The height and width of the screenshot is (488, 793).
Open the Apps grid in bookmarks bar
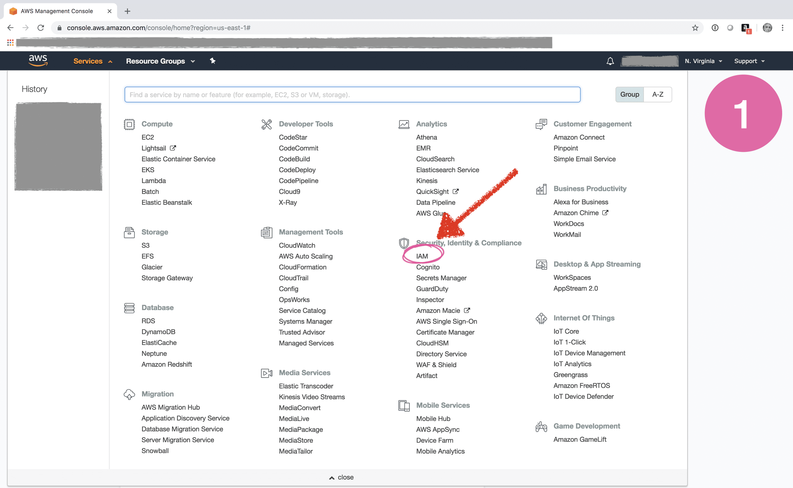pyautogui.click(x=10, y=42)
